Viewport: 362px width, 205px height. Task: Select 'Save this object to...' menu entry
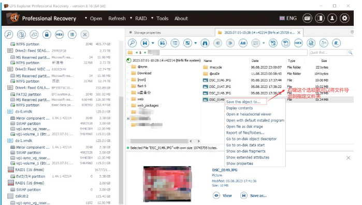tap(243, 102)
